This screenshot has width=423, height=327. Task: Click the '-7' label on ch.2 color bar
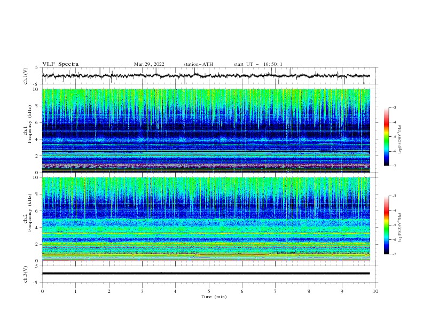point(394,254)
